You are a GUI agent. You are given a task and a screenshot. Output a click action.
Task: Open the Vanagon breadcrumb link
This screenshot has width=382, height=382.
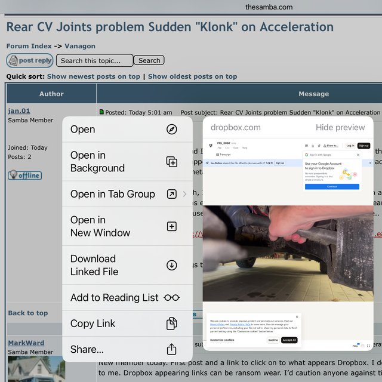tap(80, 46)
